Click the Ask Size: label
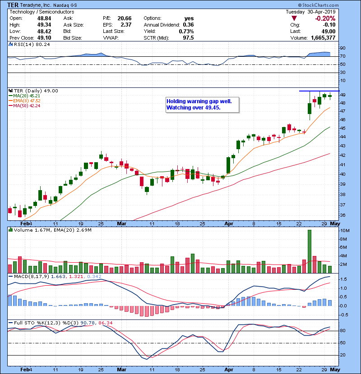361x374 pixels. click(x=74, y=25)
